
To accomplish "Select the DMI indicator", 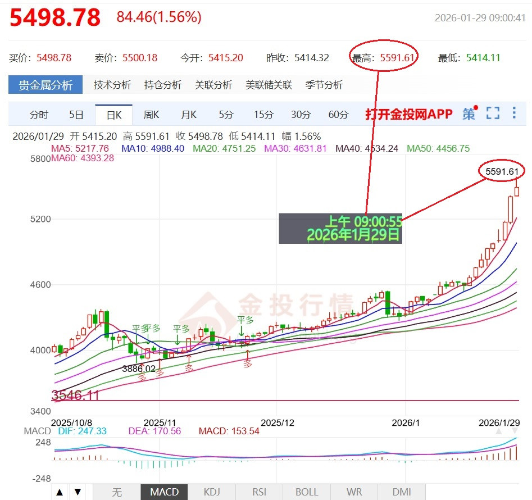I will tap(401, 492).
